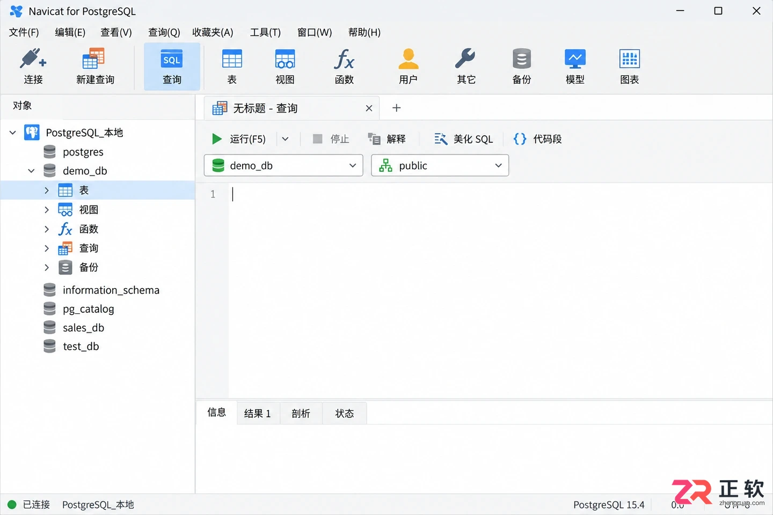Select 视图 item under demo_db
The width and height of the screenshot is (773, 515).
click(78, 210)
